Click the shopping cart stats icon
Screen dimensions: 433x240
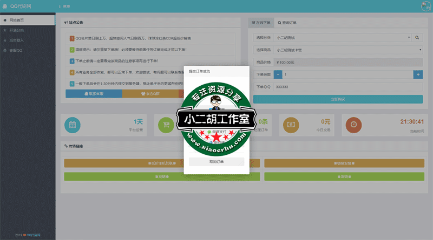pos(166,125)
